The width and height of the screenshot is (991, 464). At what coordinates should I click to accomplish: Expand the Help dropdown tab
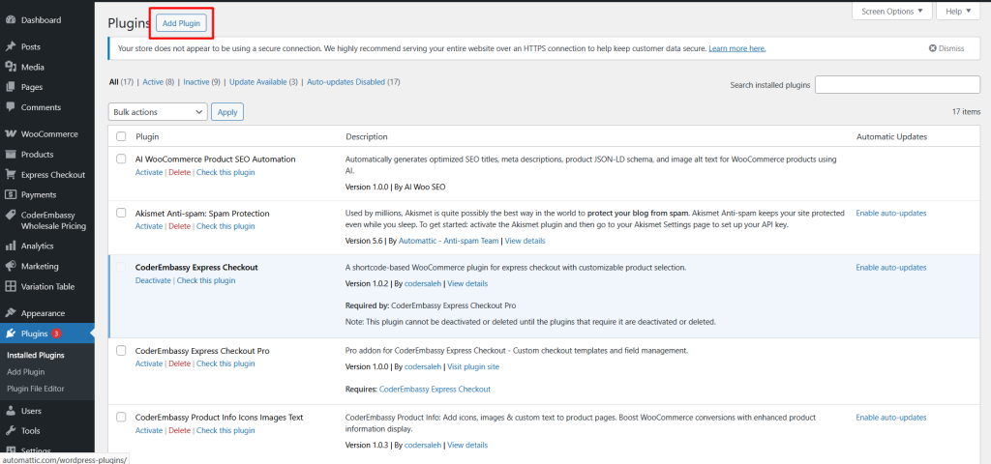tap(959, 12)
